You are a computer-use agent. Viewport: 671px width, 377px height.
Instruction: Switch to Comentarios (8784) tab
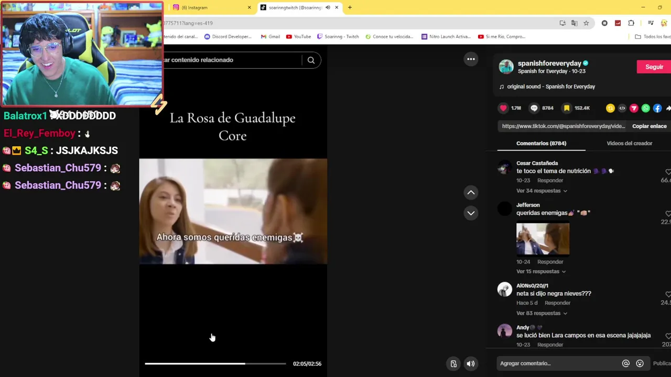pos(541,143)
